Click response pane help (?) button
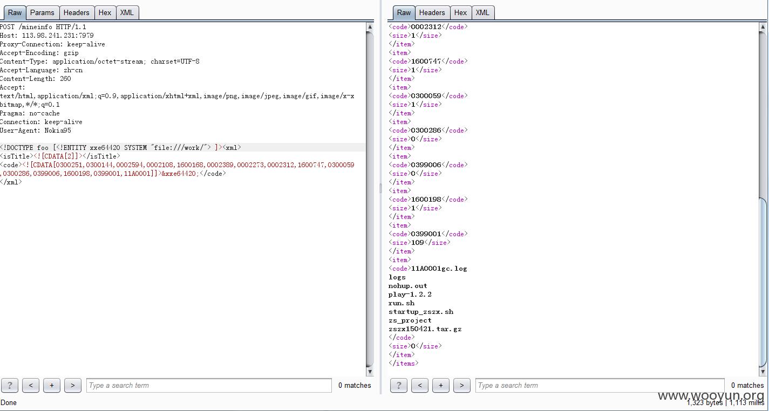Image resolution: width=769 pixels, height=411 pixels. coord(399,385)
